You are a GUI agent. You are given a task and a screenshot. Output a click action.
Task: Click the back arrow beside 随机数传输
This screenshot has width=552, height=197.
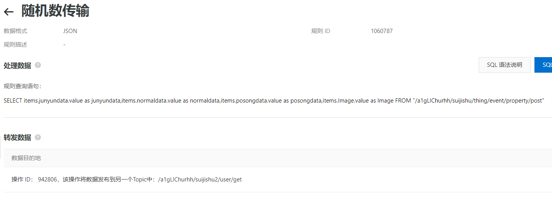tap(9, 12)
